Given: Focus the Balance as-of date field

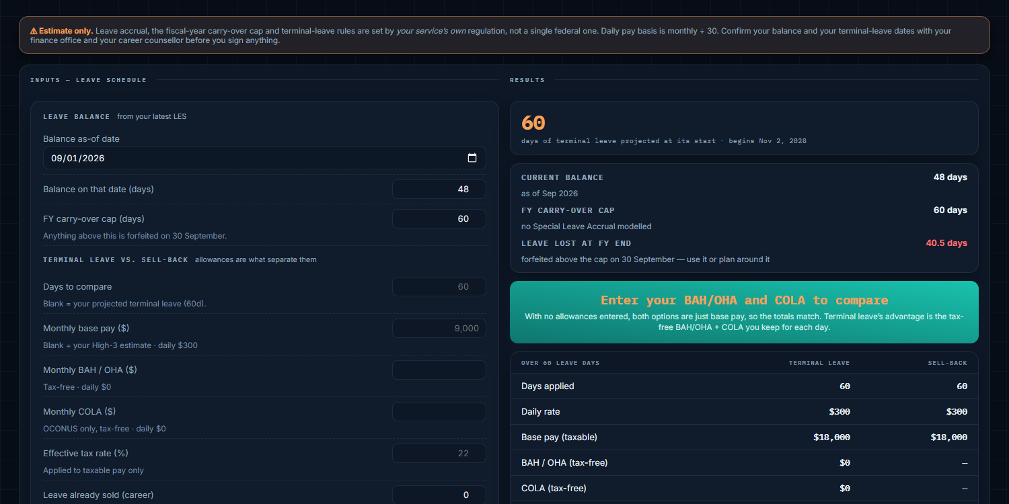Looking at the screenshot, I should 264,158.
